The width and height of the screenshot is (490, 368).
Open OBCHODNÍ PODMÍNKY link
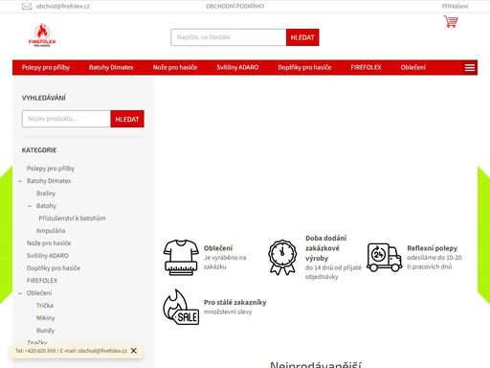click(235, 6)
